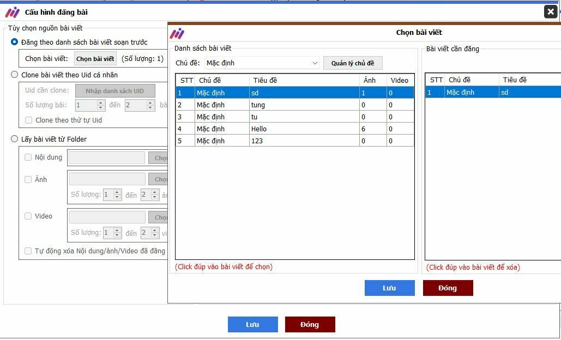The width and height of the screenshot is (561, 340).
Task: Click blue Lưu button in Chọn bài viết dialog
Action: pos(389,288)
